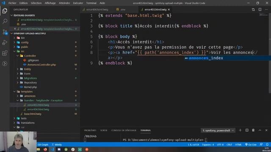Image resolution: width=271 pixels, height=152 pixels.
Task: Click Go Live in the status bar
Action: point(251,144)
